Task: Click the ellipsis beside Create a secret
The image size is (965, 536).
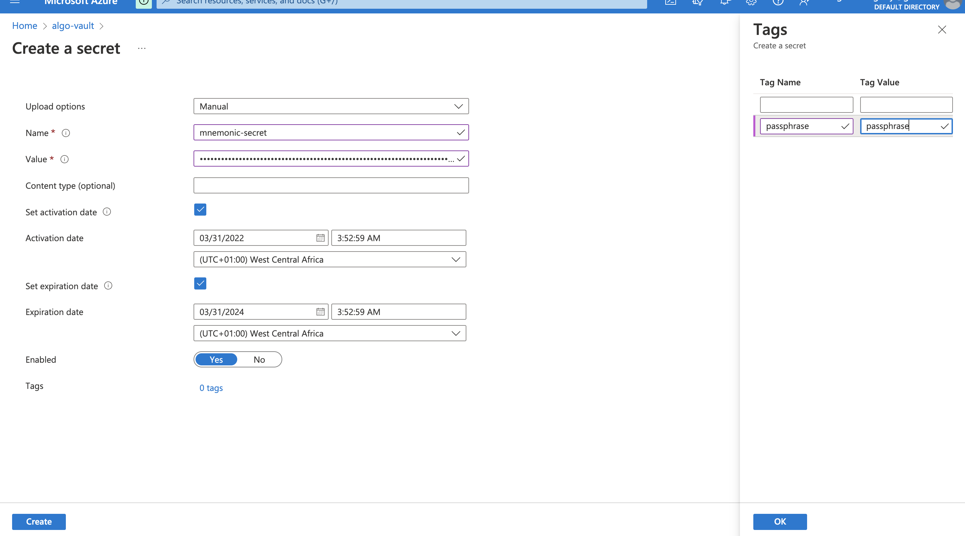Action: (x=141, y=48)
